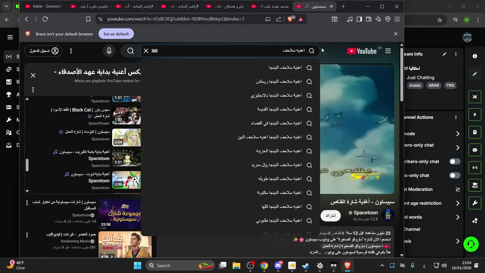485x273 pixels.
Task: Close the Mix playlist panel with the X
Action: 33,75
